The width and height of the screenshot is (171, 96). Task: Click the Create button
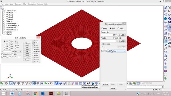(106, 84)
